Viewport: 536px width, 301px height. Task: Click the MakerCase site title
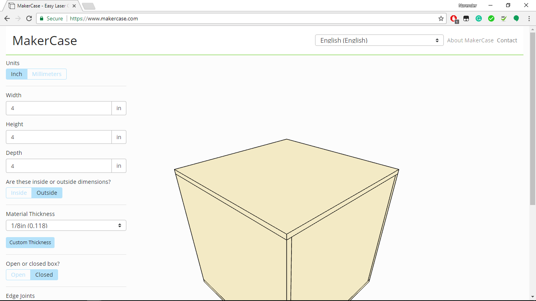(x=45, y=41)
